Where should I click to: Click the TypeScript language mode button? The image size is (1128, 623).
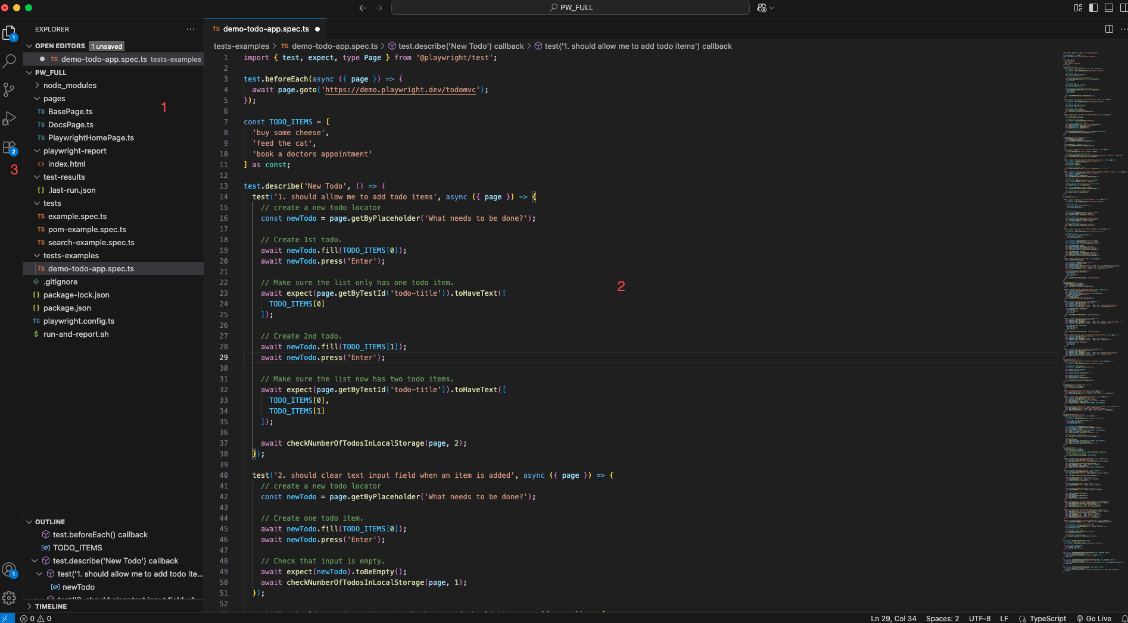point(1048,618)
